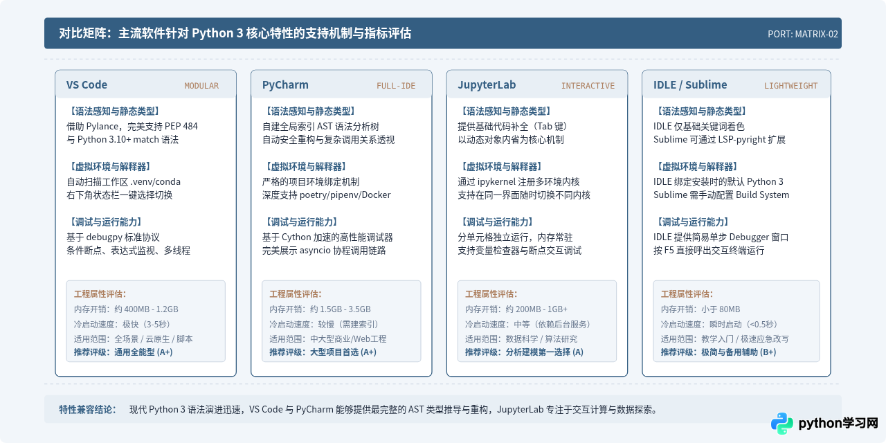The width and height of the screenshot is (886, 443).
Task: Click 推荐评级：分析建模第一选择 (A)
Action: tap(524, 352)
